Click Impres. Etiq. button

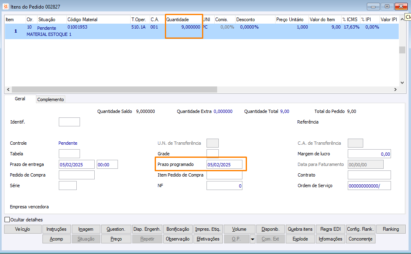coord(208,229)
